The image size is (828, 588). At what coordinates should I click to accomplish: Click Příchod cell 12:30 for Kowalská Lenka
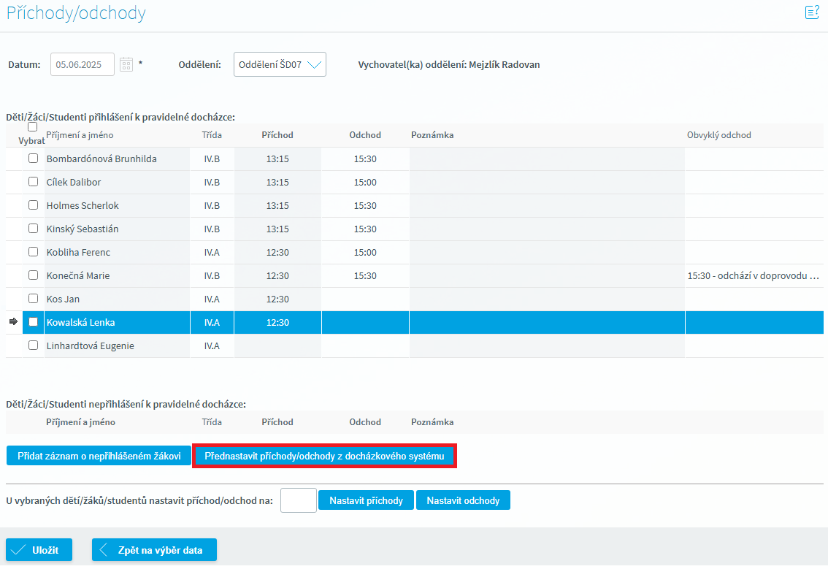pyautogui.click(x=277, y=322)
